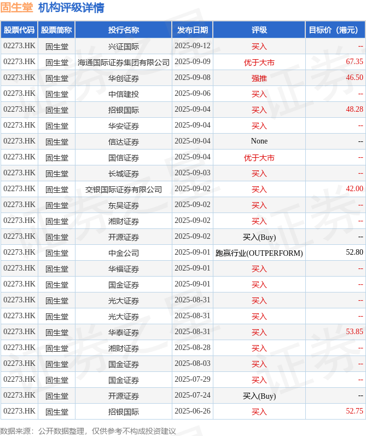Click date 2025-08-28

pyautogui.click(x=193, y=347)
